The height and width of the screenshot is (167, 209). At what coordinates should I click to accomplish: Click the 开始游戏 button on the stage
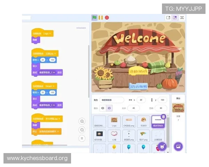(x=138, y=71)
